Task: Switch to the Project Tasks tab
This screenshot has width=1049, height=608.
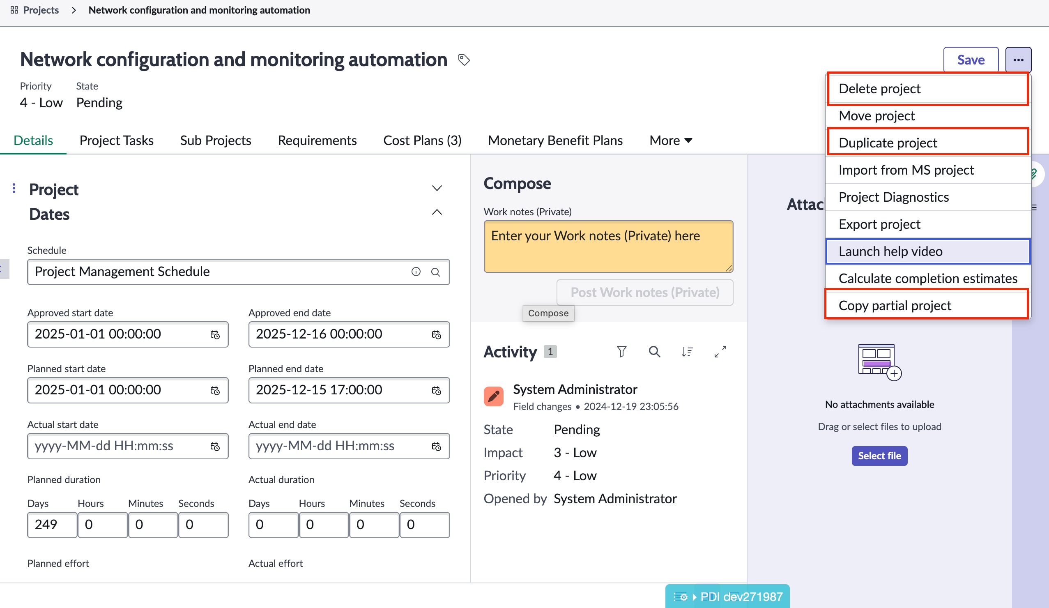Action: point(117,140)
